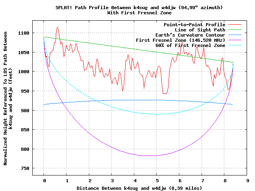Viewport: 255px width, 191px height.
Task: Click the x-axis tick label 4
Action: pos(135,181)
